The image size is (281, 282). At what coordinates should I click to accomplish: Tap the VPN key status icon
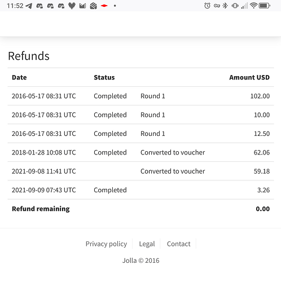click(217, 6)
